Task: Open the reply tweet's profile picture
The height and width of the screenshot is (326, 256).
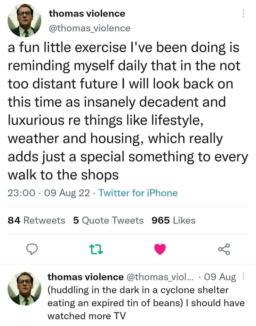Action: [x=25, y=288]
